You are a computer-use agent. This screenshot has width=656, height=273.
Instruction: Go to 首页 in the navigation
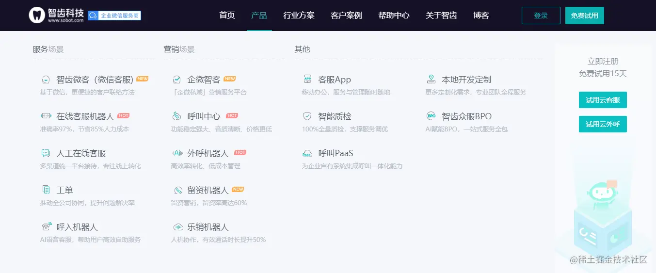pyautogui.click(x=227, y=16)
